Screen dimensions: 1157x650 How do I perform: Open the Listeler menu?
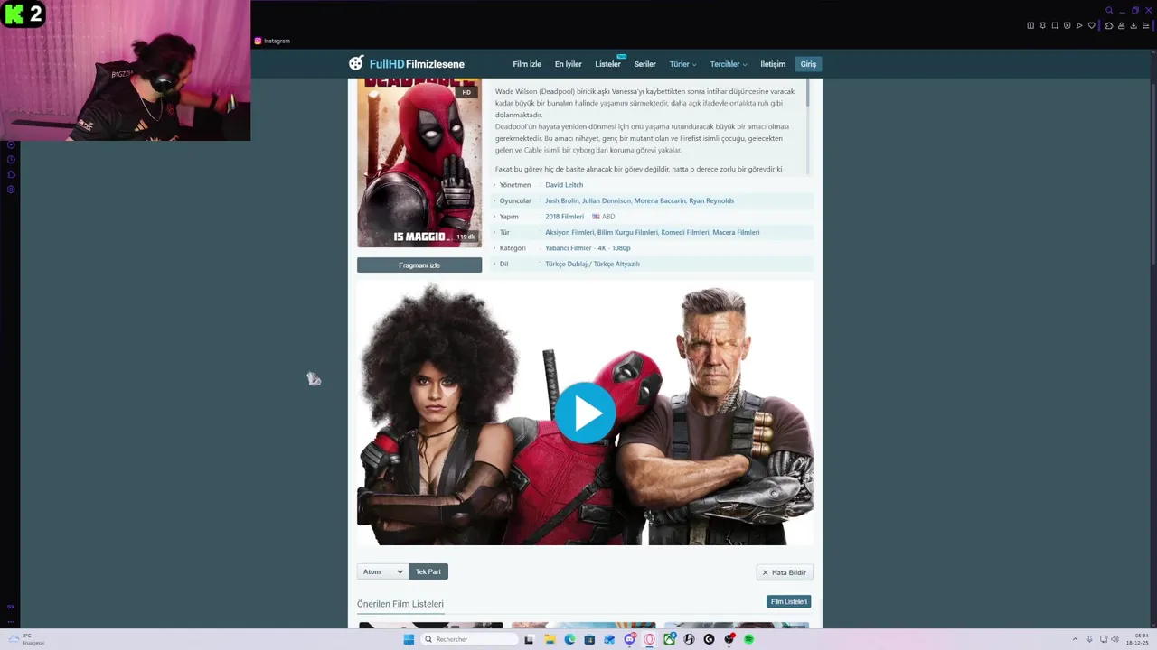(x=607, y=64)
